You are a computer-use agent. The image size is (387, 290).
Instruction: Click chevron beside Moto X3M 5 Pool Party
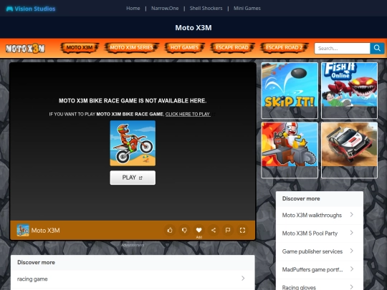[x=352, y=233]
